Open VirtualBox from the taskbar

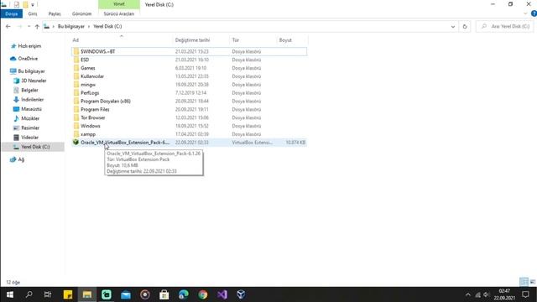(241, 294)
